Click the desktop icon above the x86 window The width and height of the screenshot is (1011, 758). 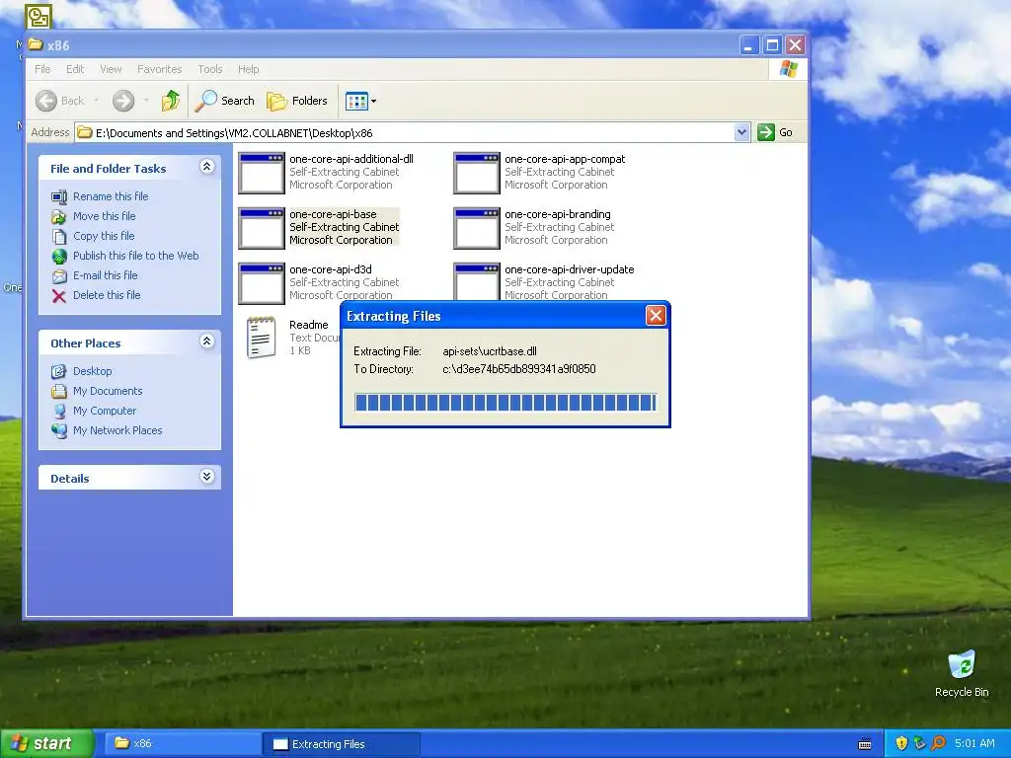(x=39, y=16)
